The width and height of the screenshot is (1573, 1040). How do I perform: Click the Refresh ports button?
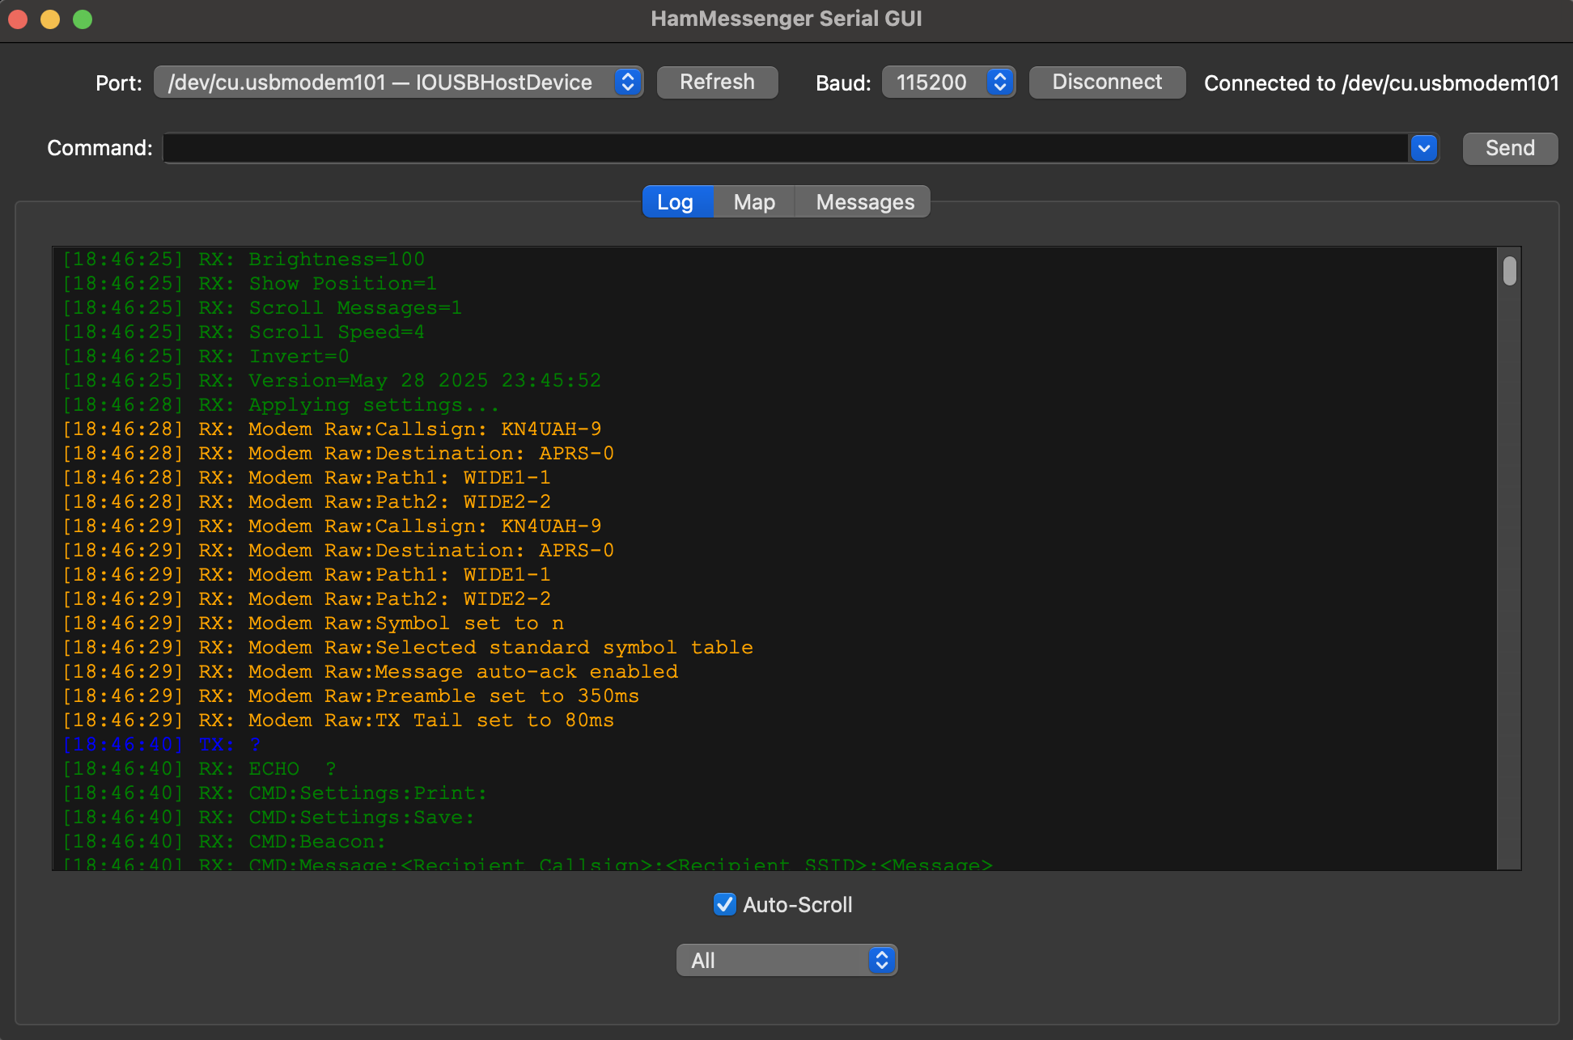pos(717,82)
